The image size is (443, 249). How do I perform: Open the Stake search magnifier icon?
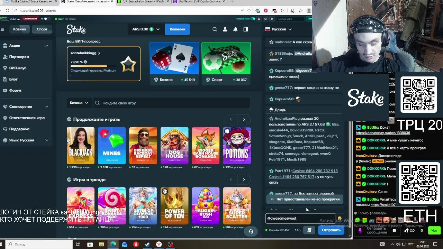(215, 29)
